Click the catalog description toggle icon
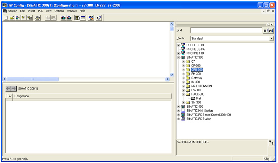 [271, 142]
